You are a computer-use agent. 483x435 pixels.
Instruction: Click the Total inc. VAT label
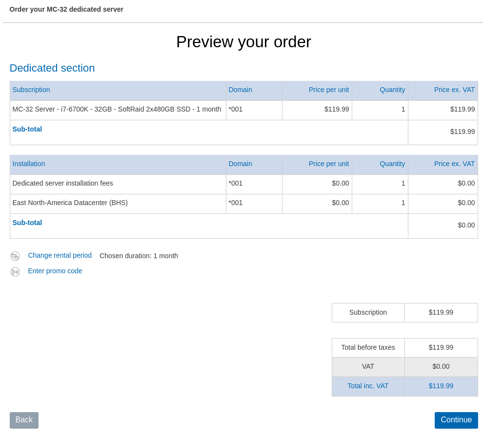pyautogui.click(x=368, y=386)
